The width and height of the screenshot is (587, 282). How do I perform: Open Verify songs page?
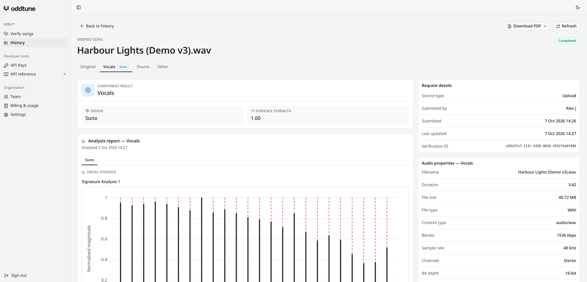click(35, 34)
